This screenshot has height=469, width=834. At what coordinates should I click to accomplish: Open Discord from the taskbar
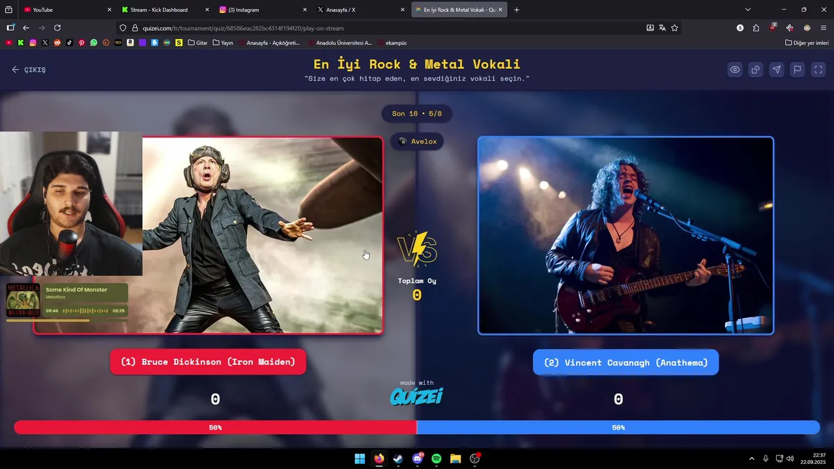click(x=418, y=459)
